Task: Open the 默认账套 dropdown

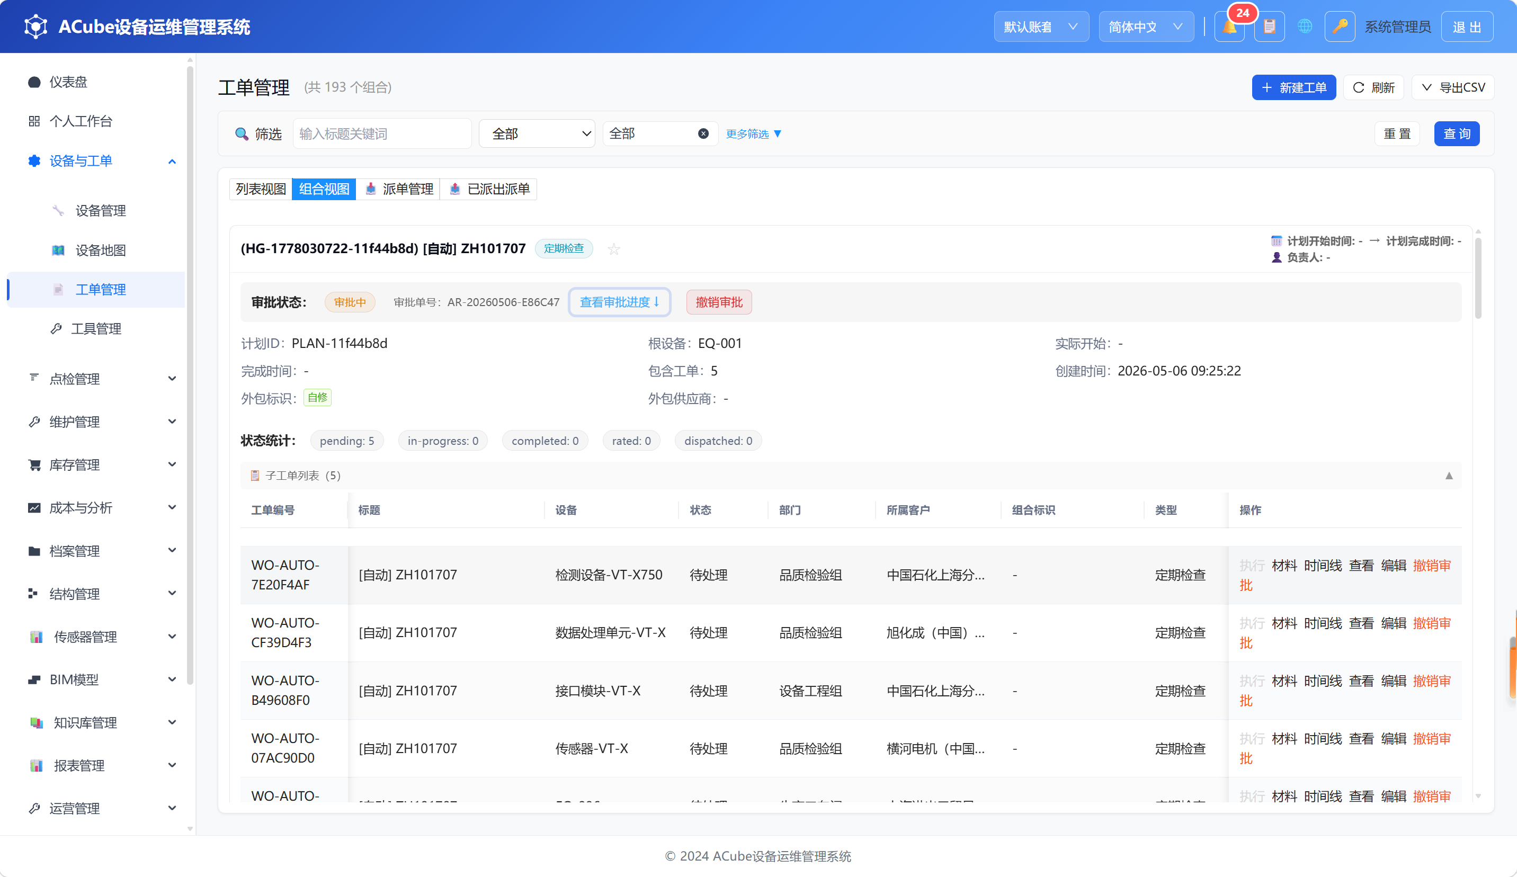Action: click(1041, 27)
